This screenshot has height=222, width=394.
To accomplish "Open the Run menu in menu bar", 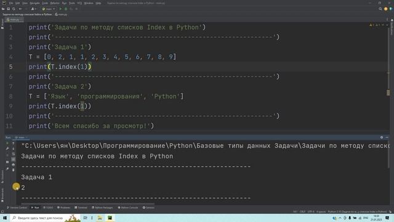I will [64, 3].
